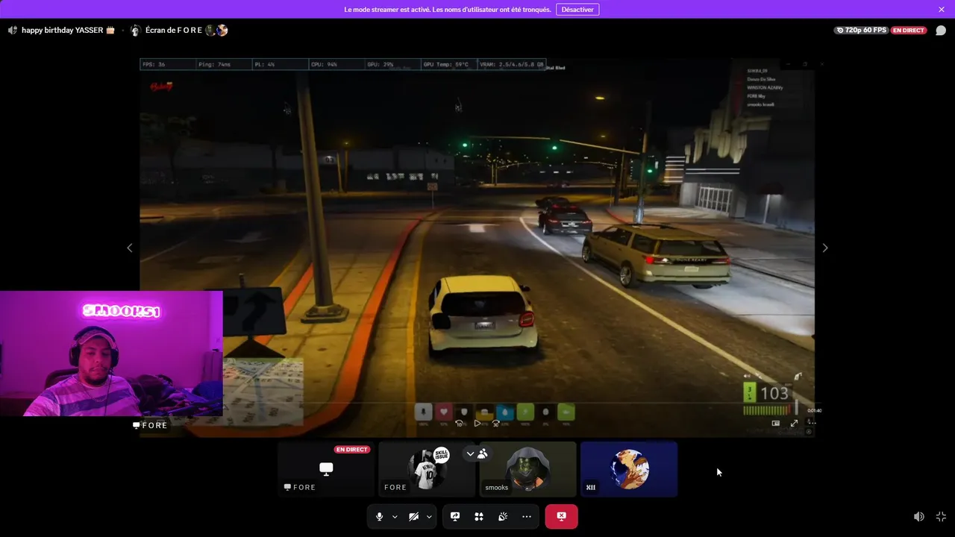The width and height of the screenshot is (955, 537).
Task: Click the share your screen icon
Action: pyautogui.click(x=455, y=516)
